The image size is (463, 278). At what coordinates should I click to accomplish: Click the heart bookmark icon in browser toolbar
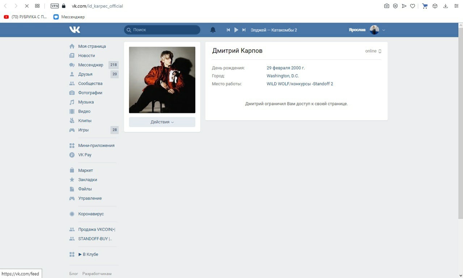tap(412, 6)
